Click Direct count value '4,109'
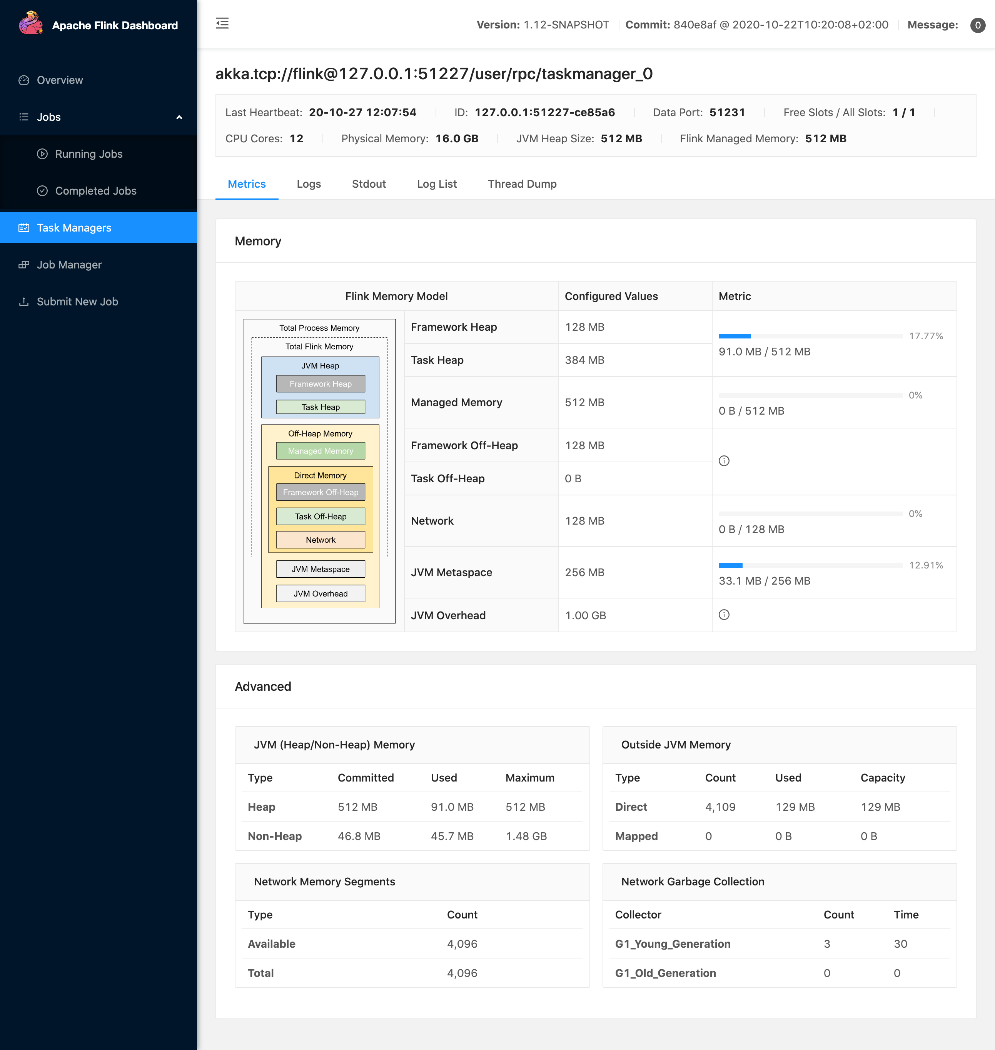 coord(720,807)
